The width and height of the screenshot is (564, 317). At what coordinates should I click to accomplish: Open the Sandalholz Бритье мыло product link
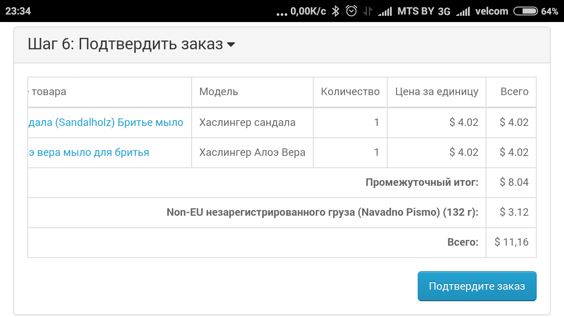pyautogui.click(x=106, y=122)
